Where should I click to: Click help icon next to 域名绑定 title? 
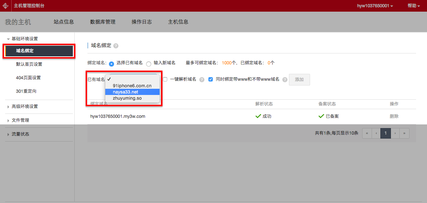pos(116,46)
